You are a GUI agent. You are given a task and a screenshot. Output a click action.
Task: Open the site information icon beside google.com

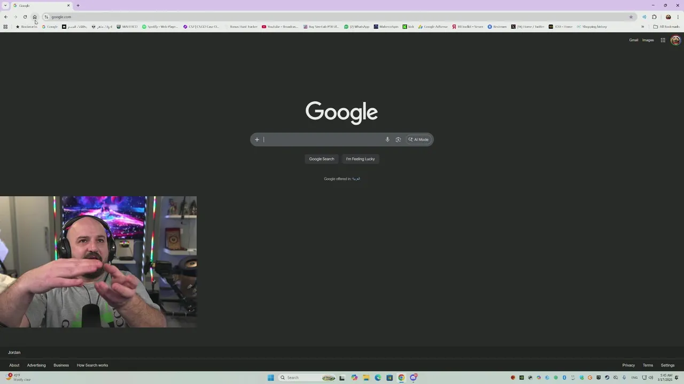tap(46, 17)
